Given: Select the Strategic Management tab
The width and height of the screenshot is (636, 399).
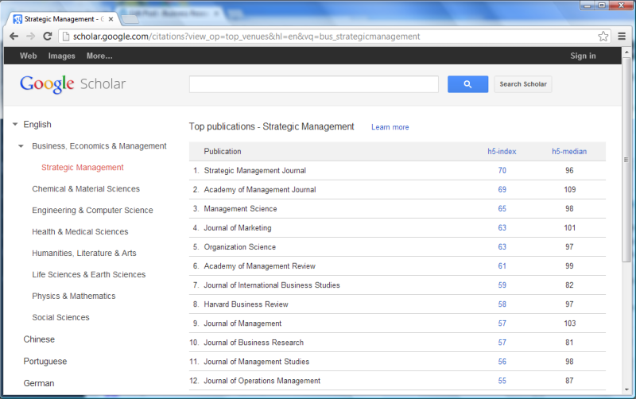Looking at the screenshot, I should click(61, 19).
